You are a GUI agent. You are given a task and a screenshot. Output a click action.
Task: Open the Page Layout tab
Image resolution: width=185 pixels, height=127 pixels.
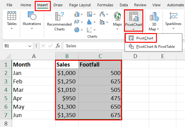(x=80, y=5)
